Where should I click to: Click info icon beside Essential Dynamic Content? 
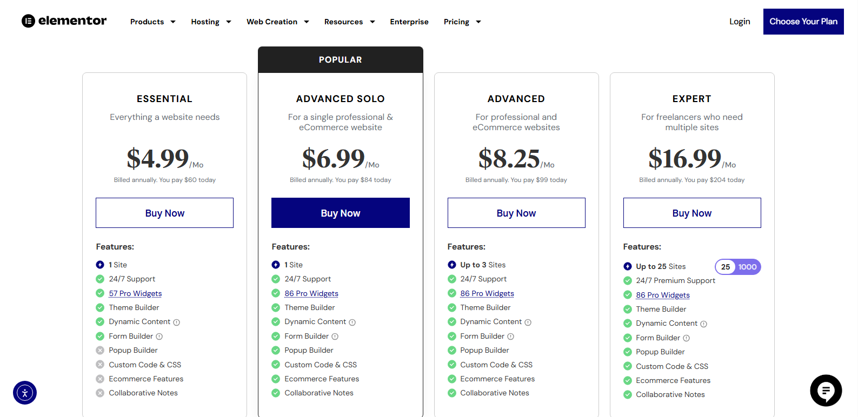coord(176,322)
